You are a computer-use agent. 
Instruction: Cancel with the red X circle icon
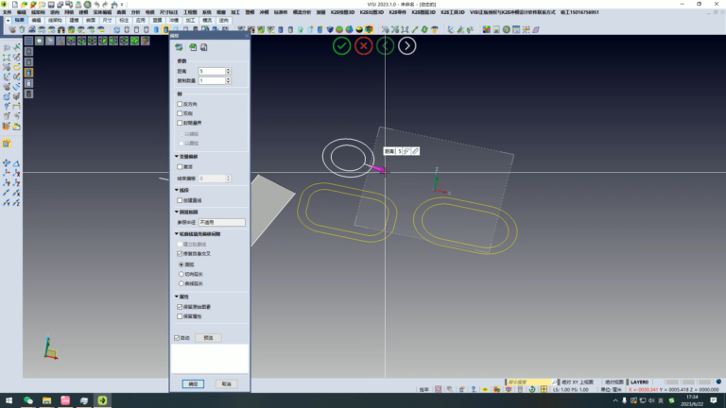tap(363, 45)
